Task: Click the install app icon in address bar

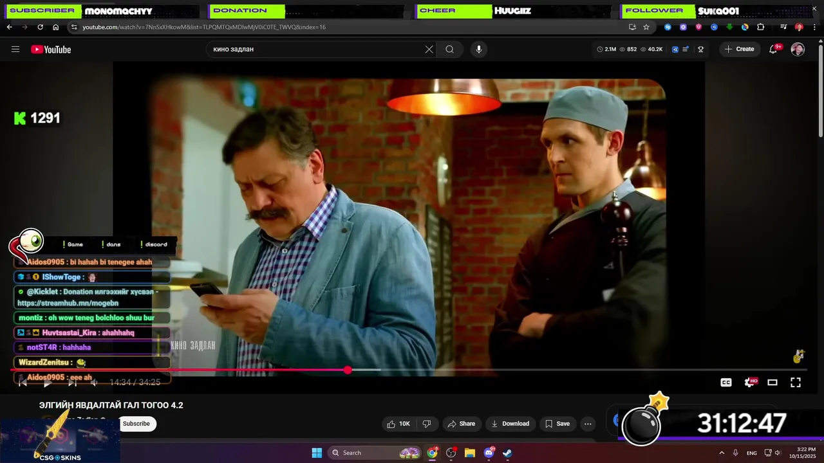Action: tap(632, 27)
